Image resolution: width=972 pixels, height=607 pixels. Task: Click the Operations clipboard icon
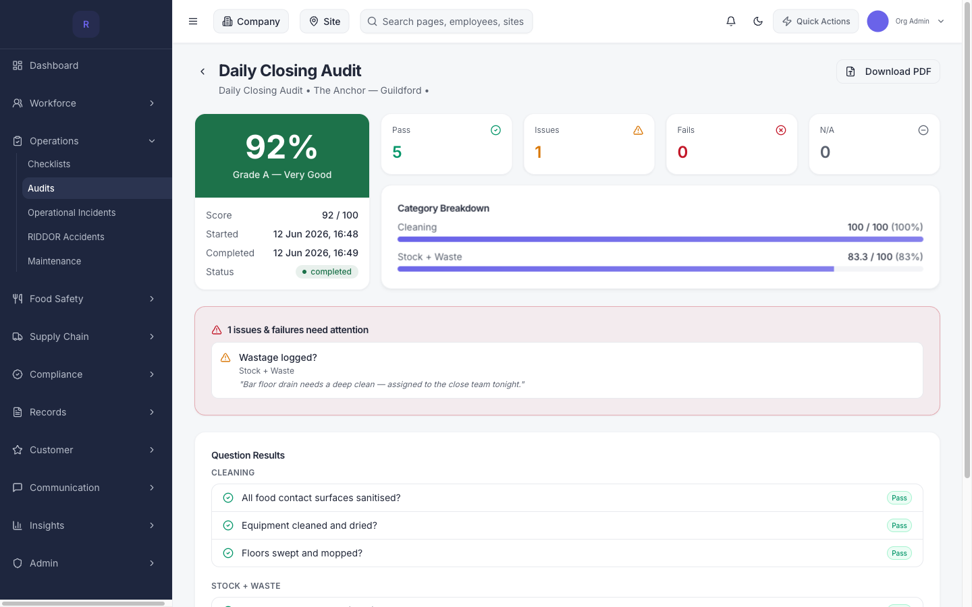pyautogui.click(x=18, y=141)
